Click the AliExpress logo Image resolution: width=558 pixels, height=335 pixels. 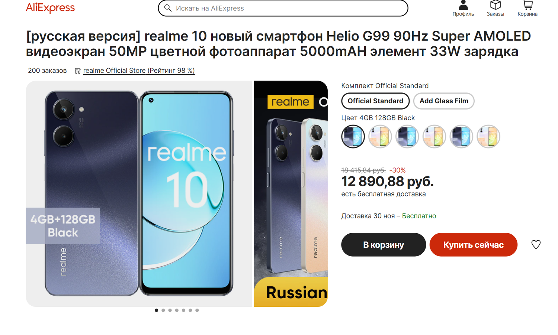[x=50, y=7]
